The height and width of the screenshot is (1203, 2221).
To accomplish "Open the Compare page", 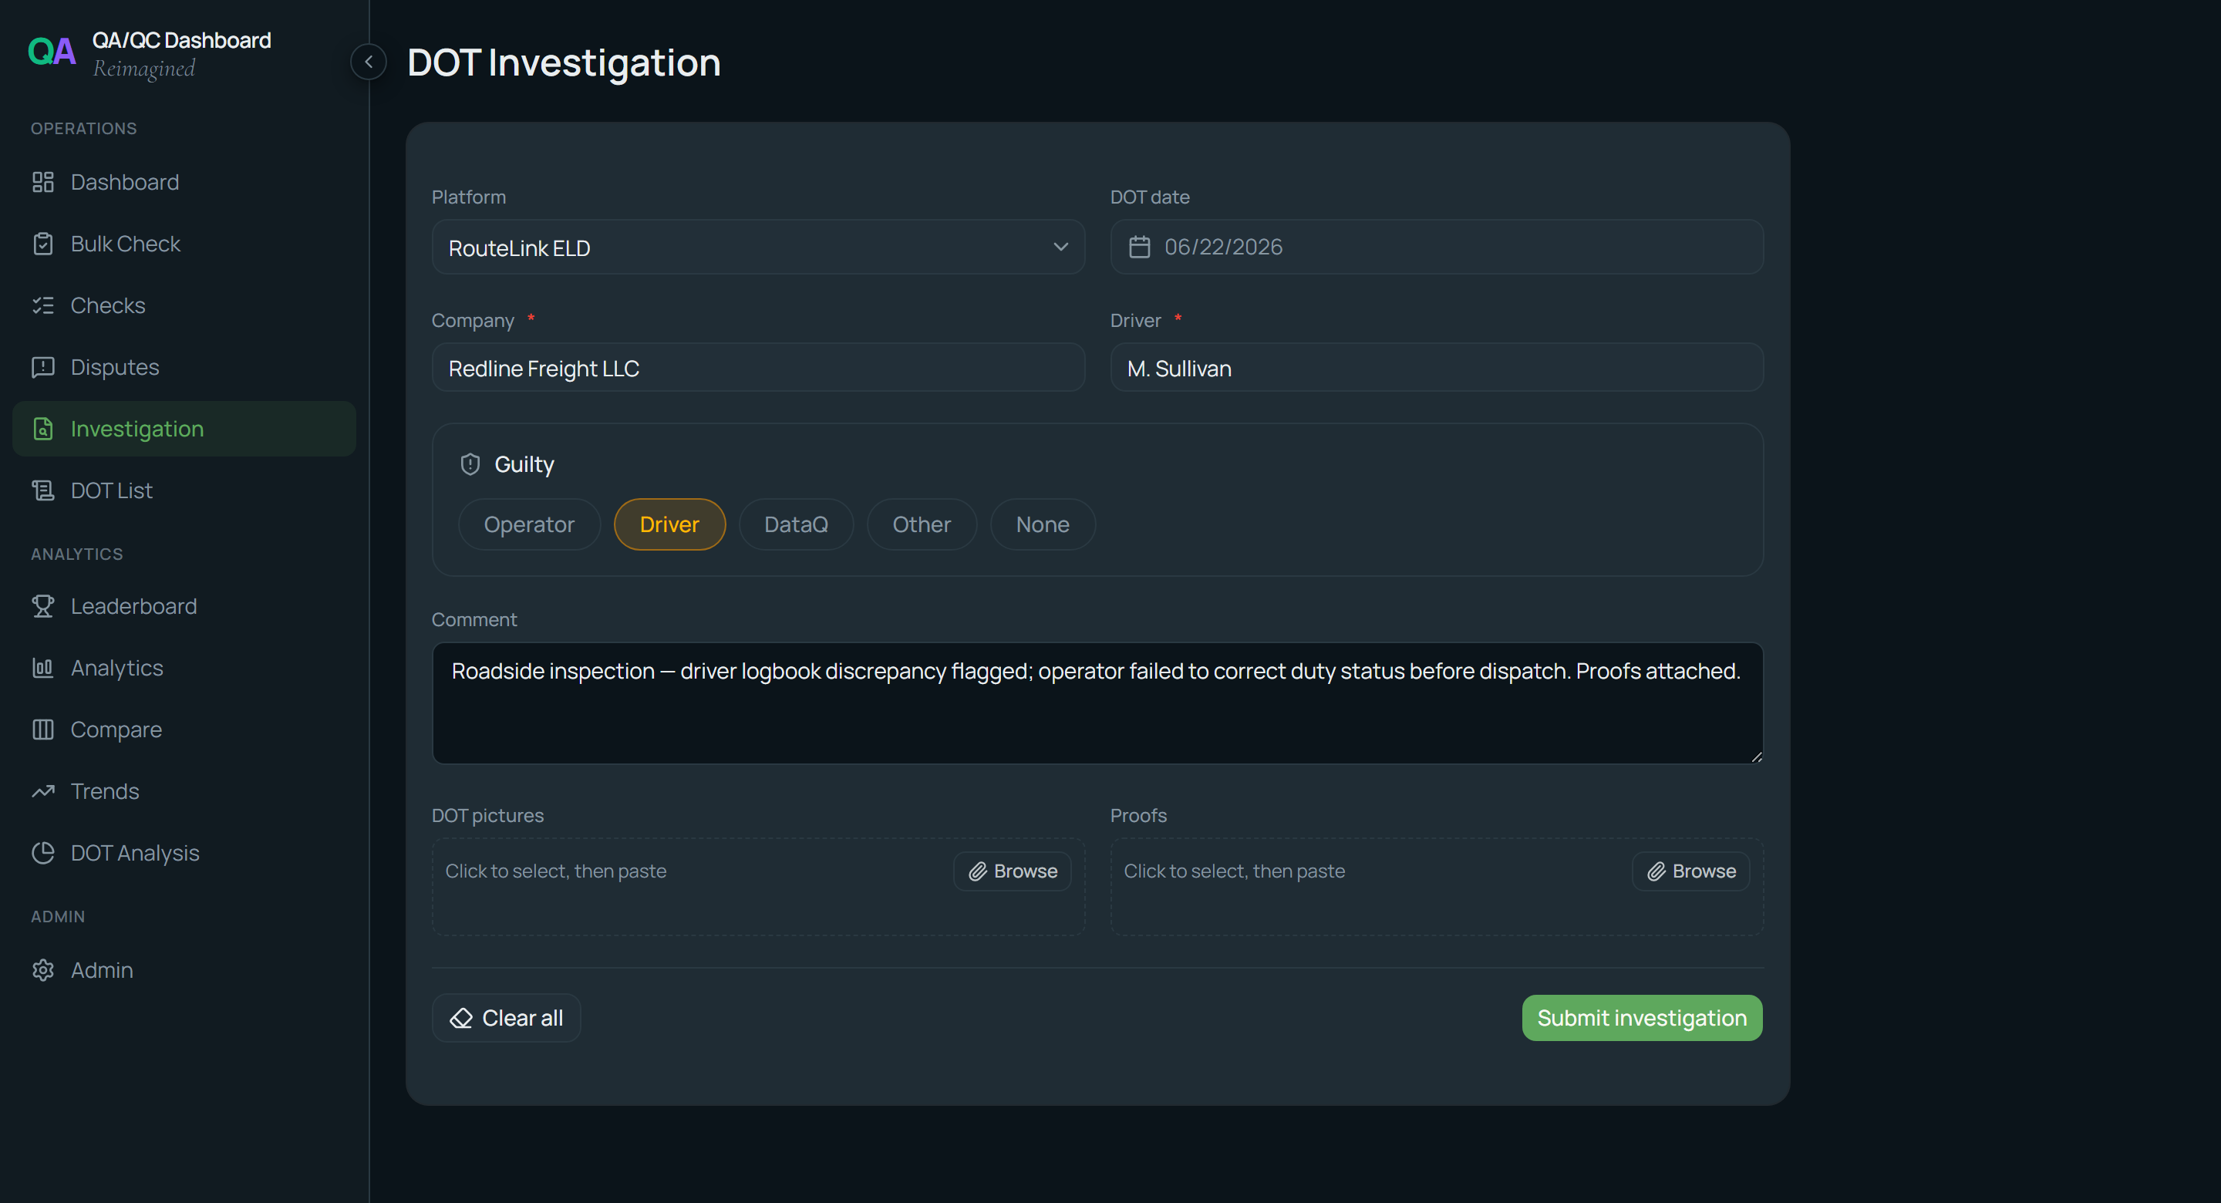I will (x=184, y=730).
